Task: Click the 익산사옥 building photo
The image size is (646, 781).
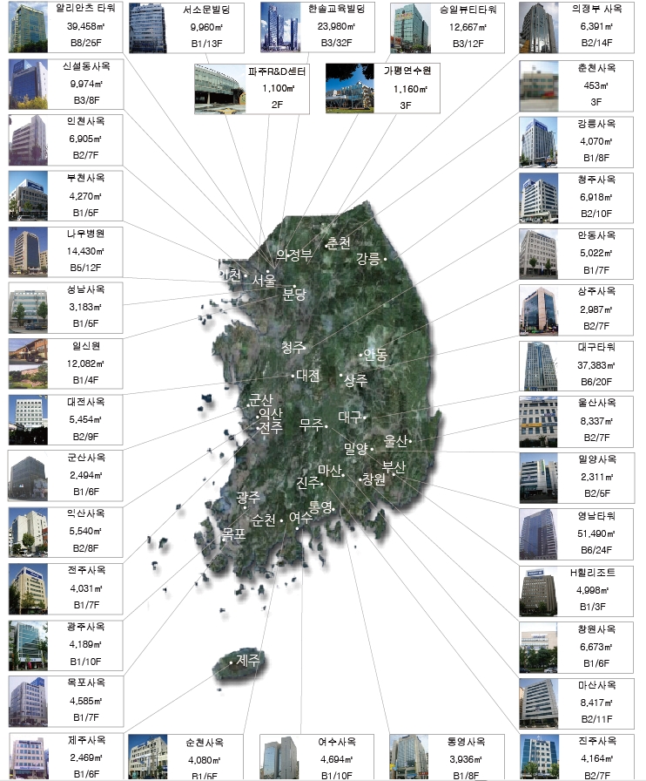Action: point(29,532)
